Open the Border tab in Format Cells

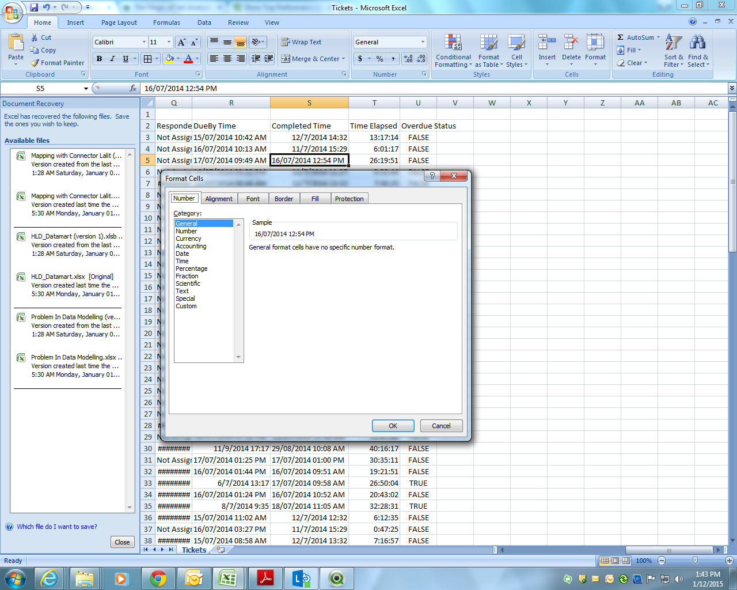(x=284, y=199)
